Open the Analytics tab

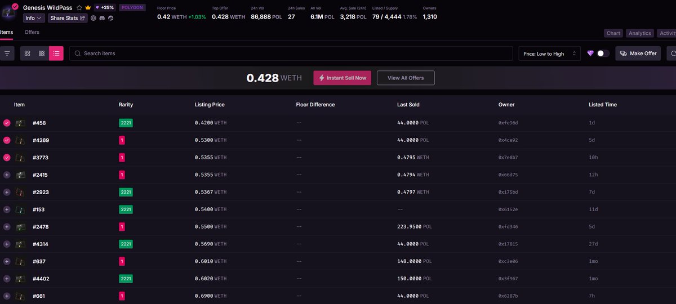pyautogui.click(x=640, y=33)
